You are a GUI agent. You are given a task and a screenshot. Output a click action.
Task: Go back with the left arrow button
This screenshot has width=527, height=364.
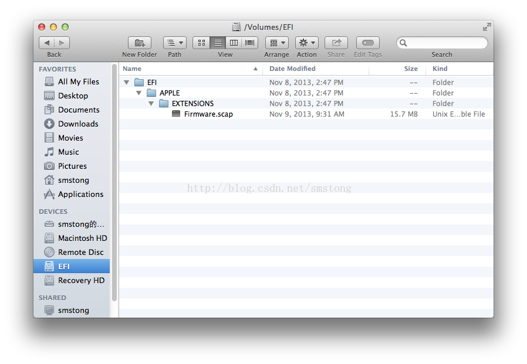[47, 43]
